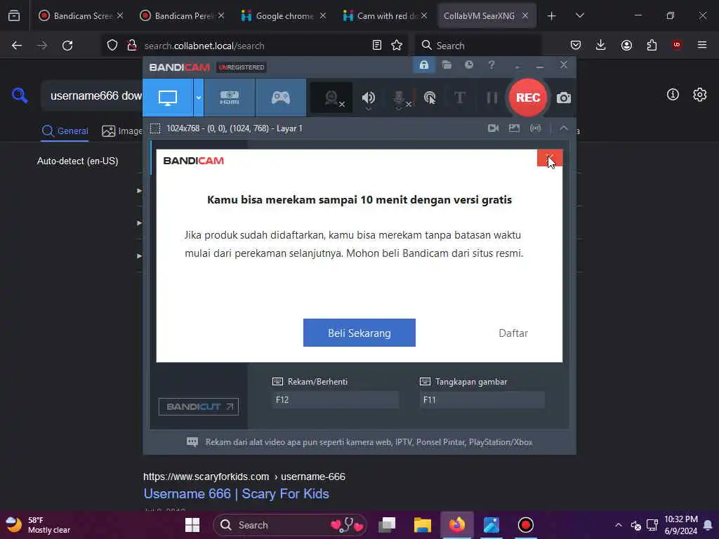Click the UNREGISTERED badge
Viewport: 719px width, 539px height.
(x=242, y=67)
